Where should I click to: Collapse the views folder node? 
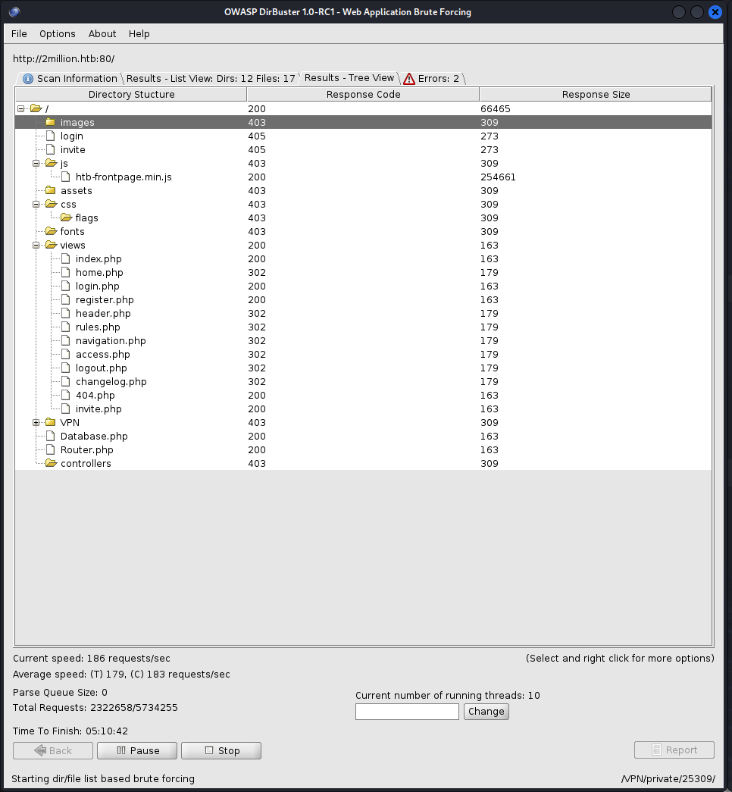pos(36,245)
